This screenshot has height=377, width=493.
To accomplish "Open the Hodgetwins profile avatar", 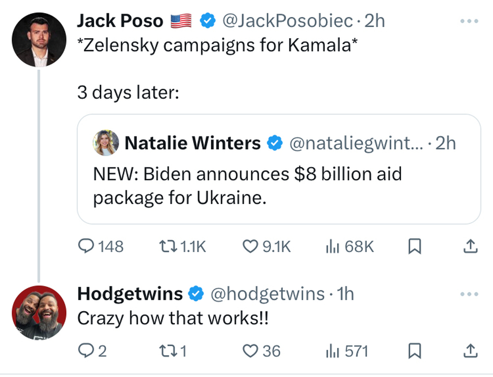I will [39, 312].
